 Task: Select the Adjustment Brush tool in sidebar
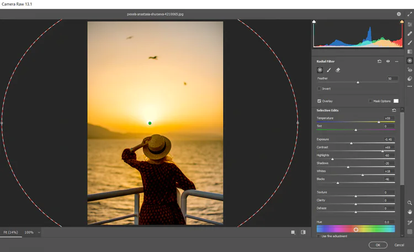point(410,42)
